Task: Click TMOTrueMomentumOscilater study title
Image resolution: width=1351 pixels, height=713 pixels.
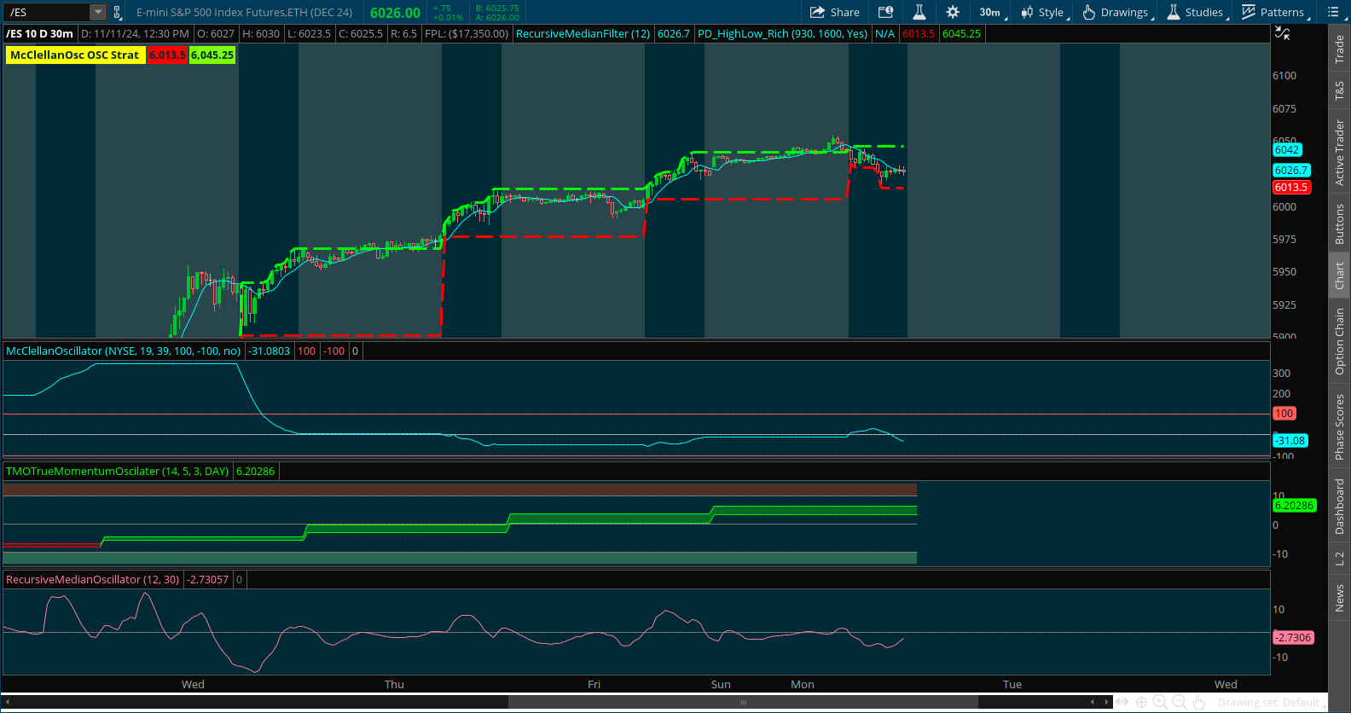Action: (x=118, y=471)
